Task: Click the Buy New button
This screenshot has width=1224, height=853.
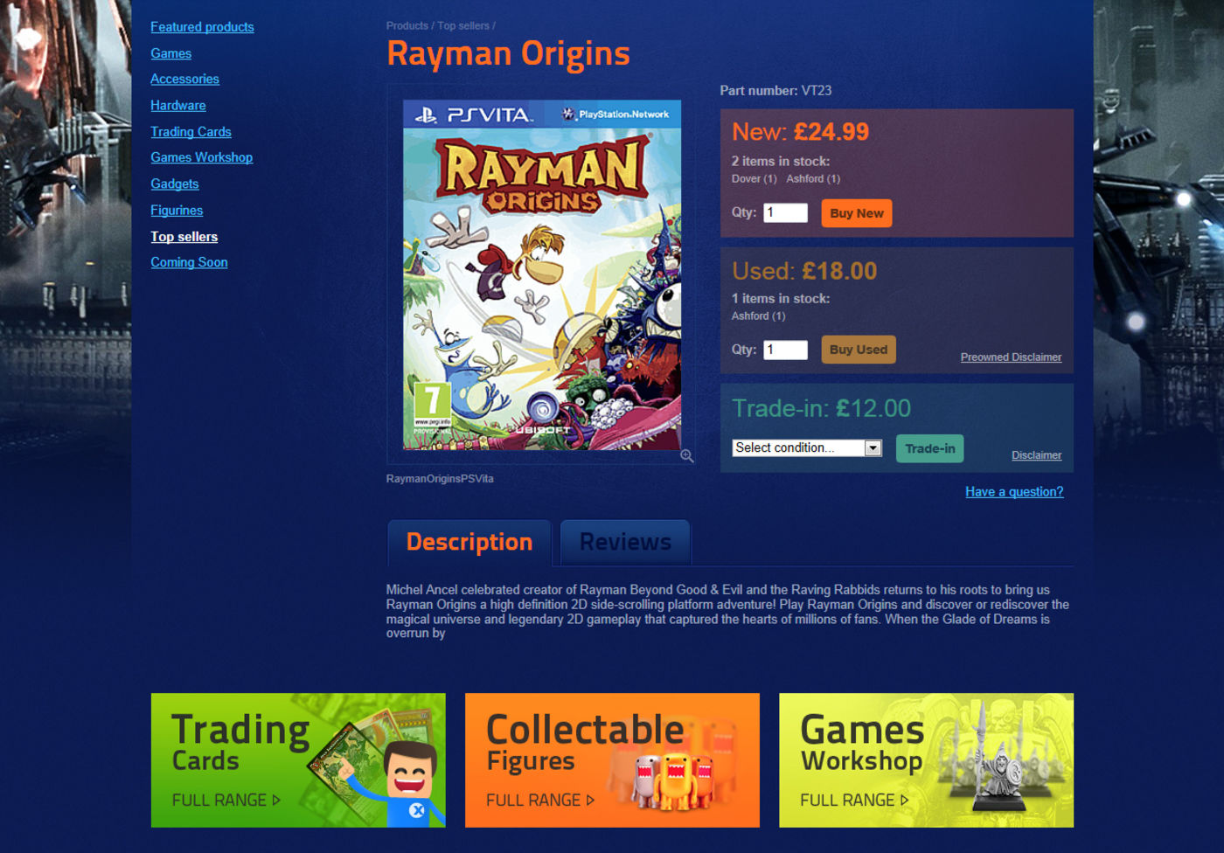Action: (x=856, y=213)
